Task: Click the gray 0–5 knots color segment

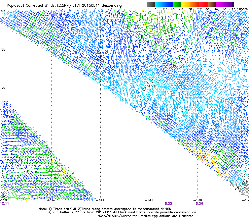Action: [x=151, y=4]
